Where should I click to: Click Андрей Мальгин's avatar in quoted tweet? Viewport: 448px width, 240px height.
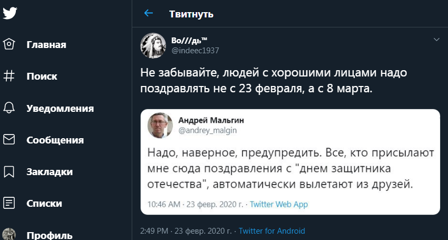[x=160, y=126]
